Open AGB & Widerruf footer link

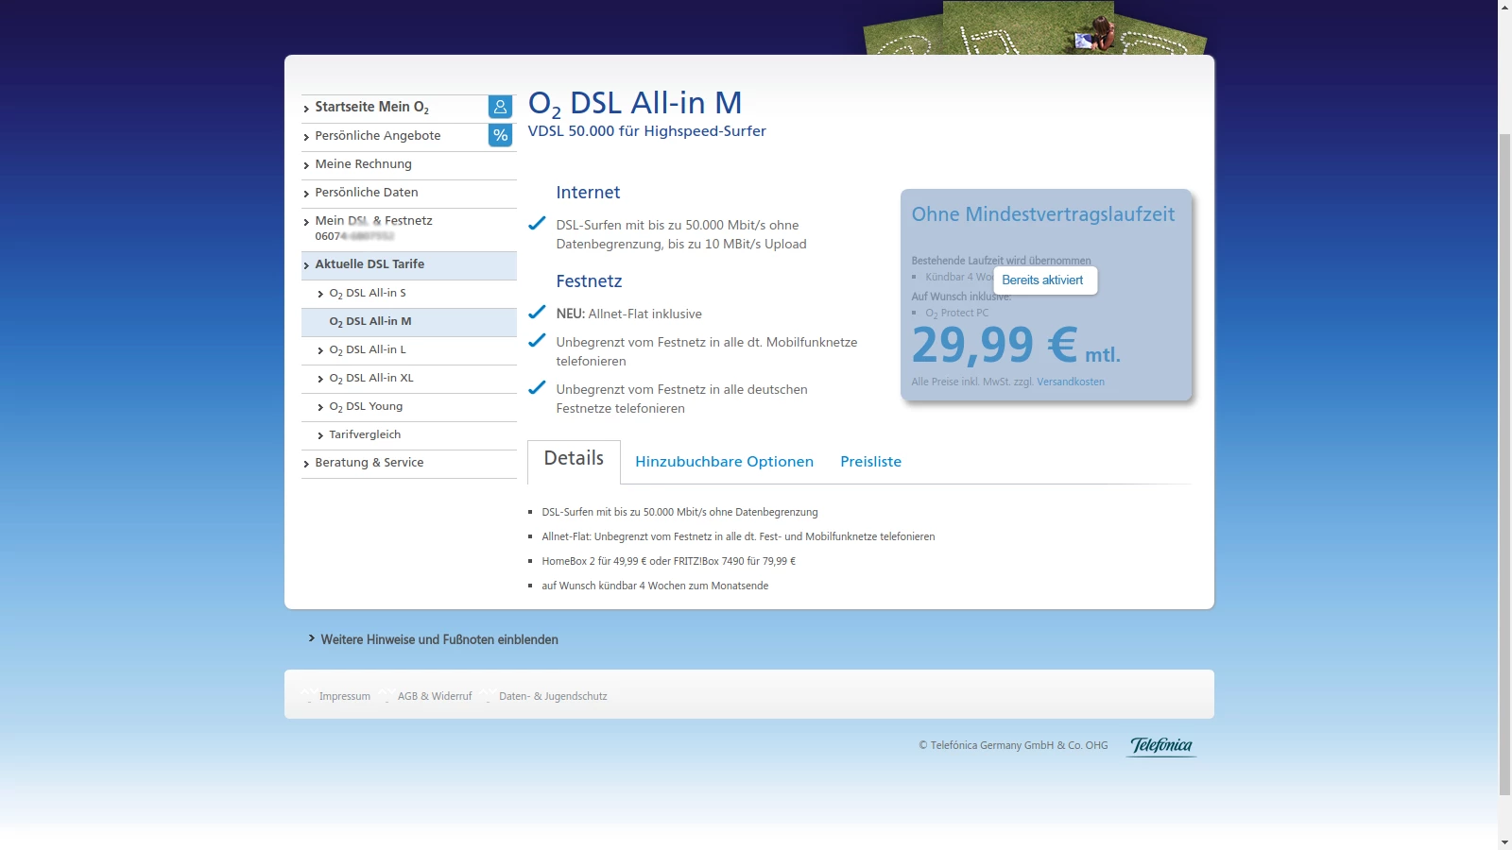(x=435, y=697)
